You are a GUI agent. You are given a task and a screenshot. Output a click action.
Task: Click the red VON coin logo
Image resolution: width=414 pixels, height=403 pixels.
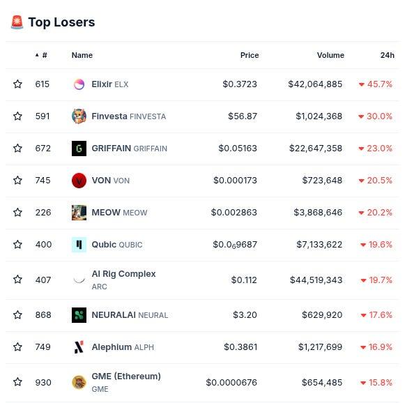[79, 181]
